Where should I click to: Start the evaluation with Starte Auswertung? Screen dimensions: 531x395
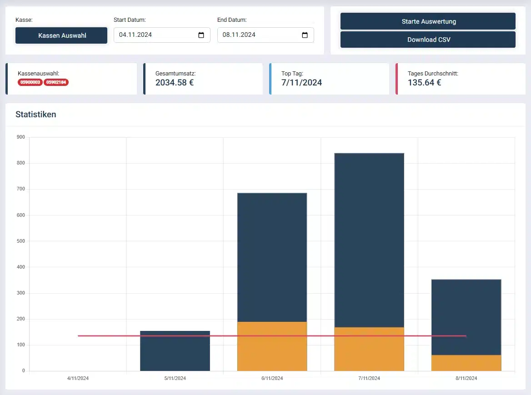coord(428,21)
